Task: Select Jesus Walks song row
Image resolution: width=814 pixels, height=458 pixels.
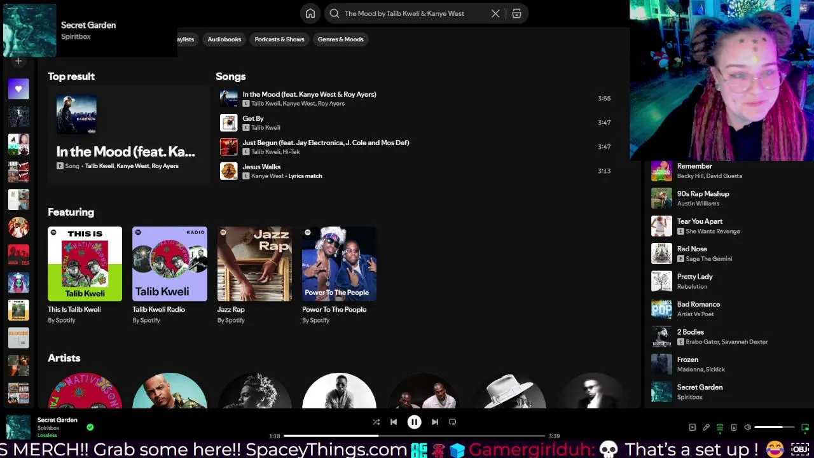Action: (417, 171)
